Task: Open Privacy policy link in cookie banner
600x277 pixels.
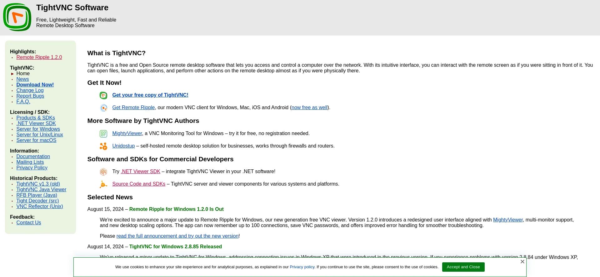Action: tap(302, 267)
